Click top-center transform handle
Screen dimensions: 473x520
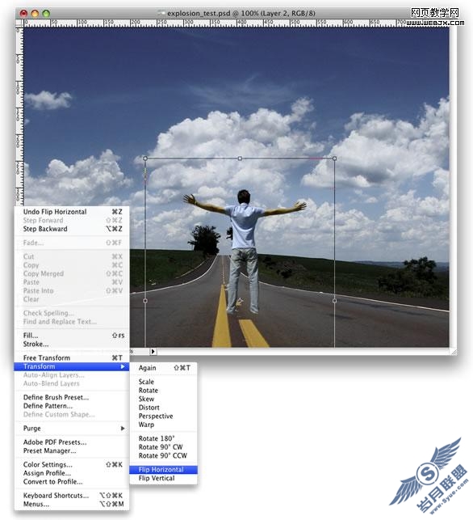(240, 159)
